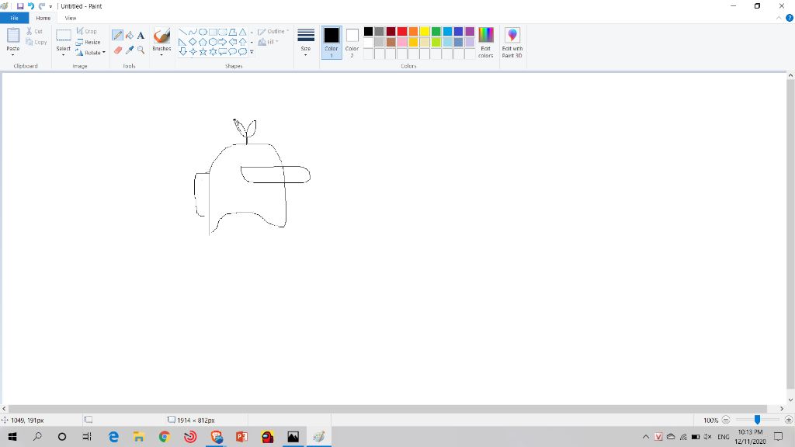The image size is (795, 447).
Task: Click the Redo arrow in title bar
Action: tap(42, 6)
